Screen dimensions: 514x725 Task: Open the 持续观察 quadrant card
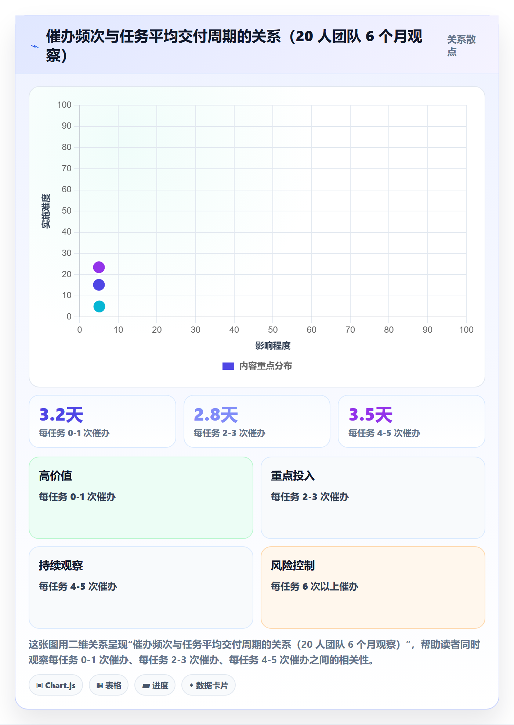(x=141, y=587)
